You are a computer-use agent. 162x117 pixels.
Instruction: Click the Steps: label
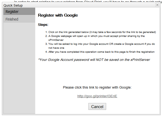pos(43,25)
